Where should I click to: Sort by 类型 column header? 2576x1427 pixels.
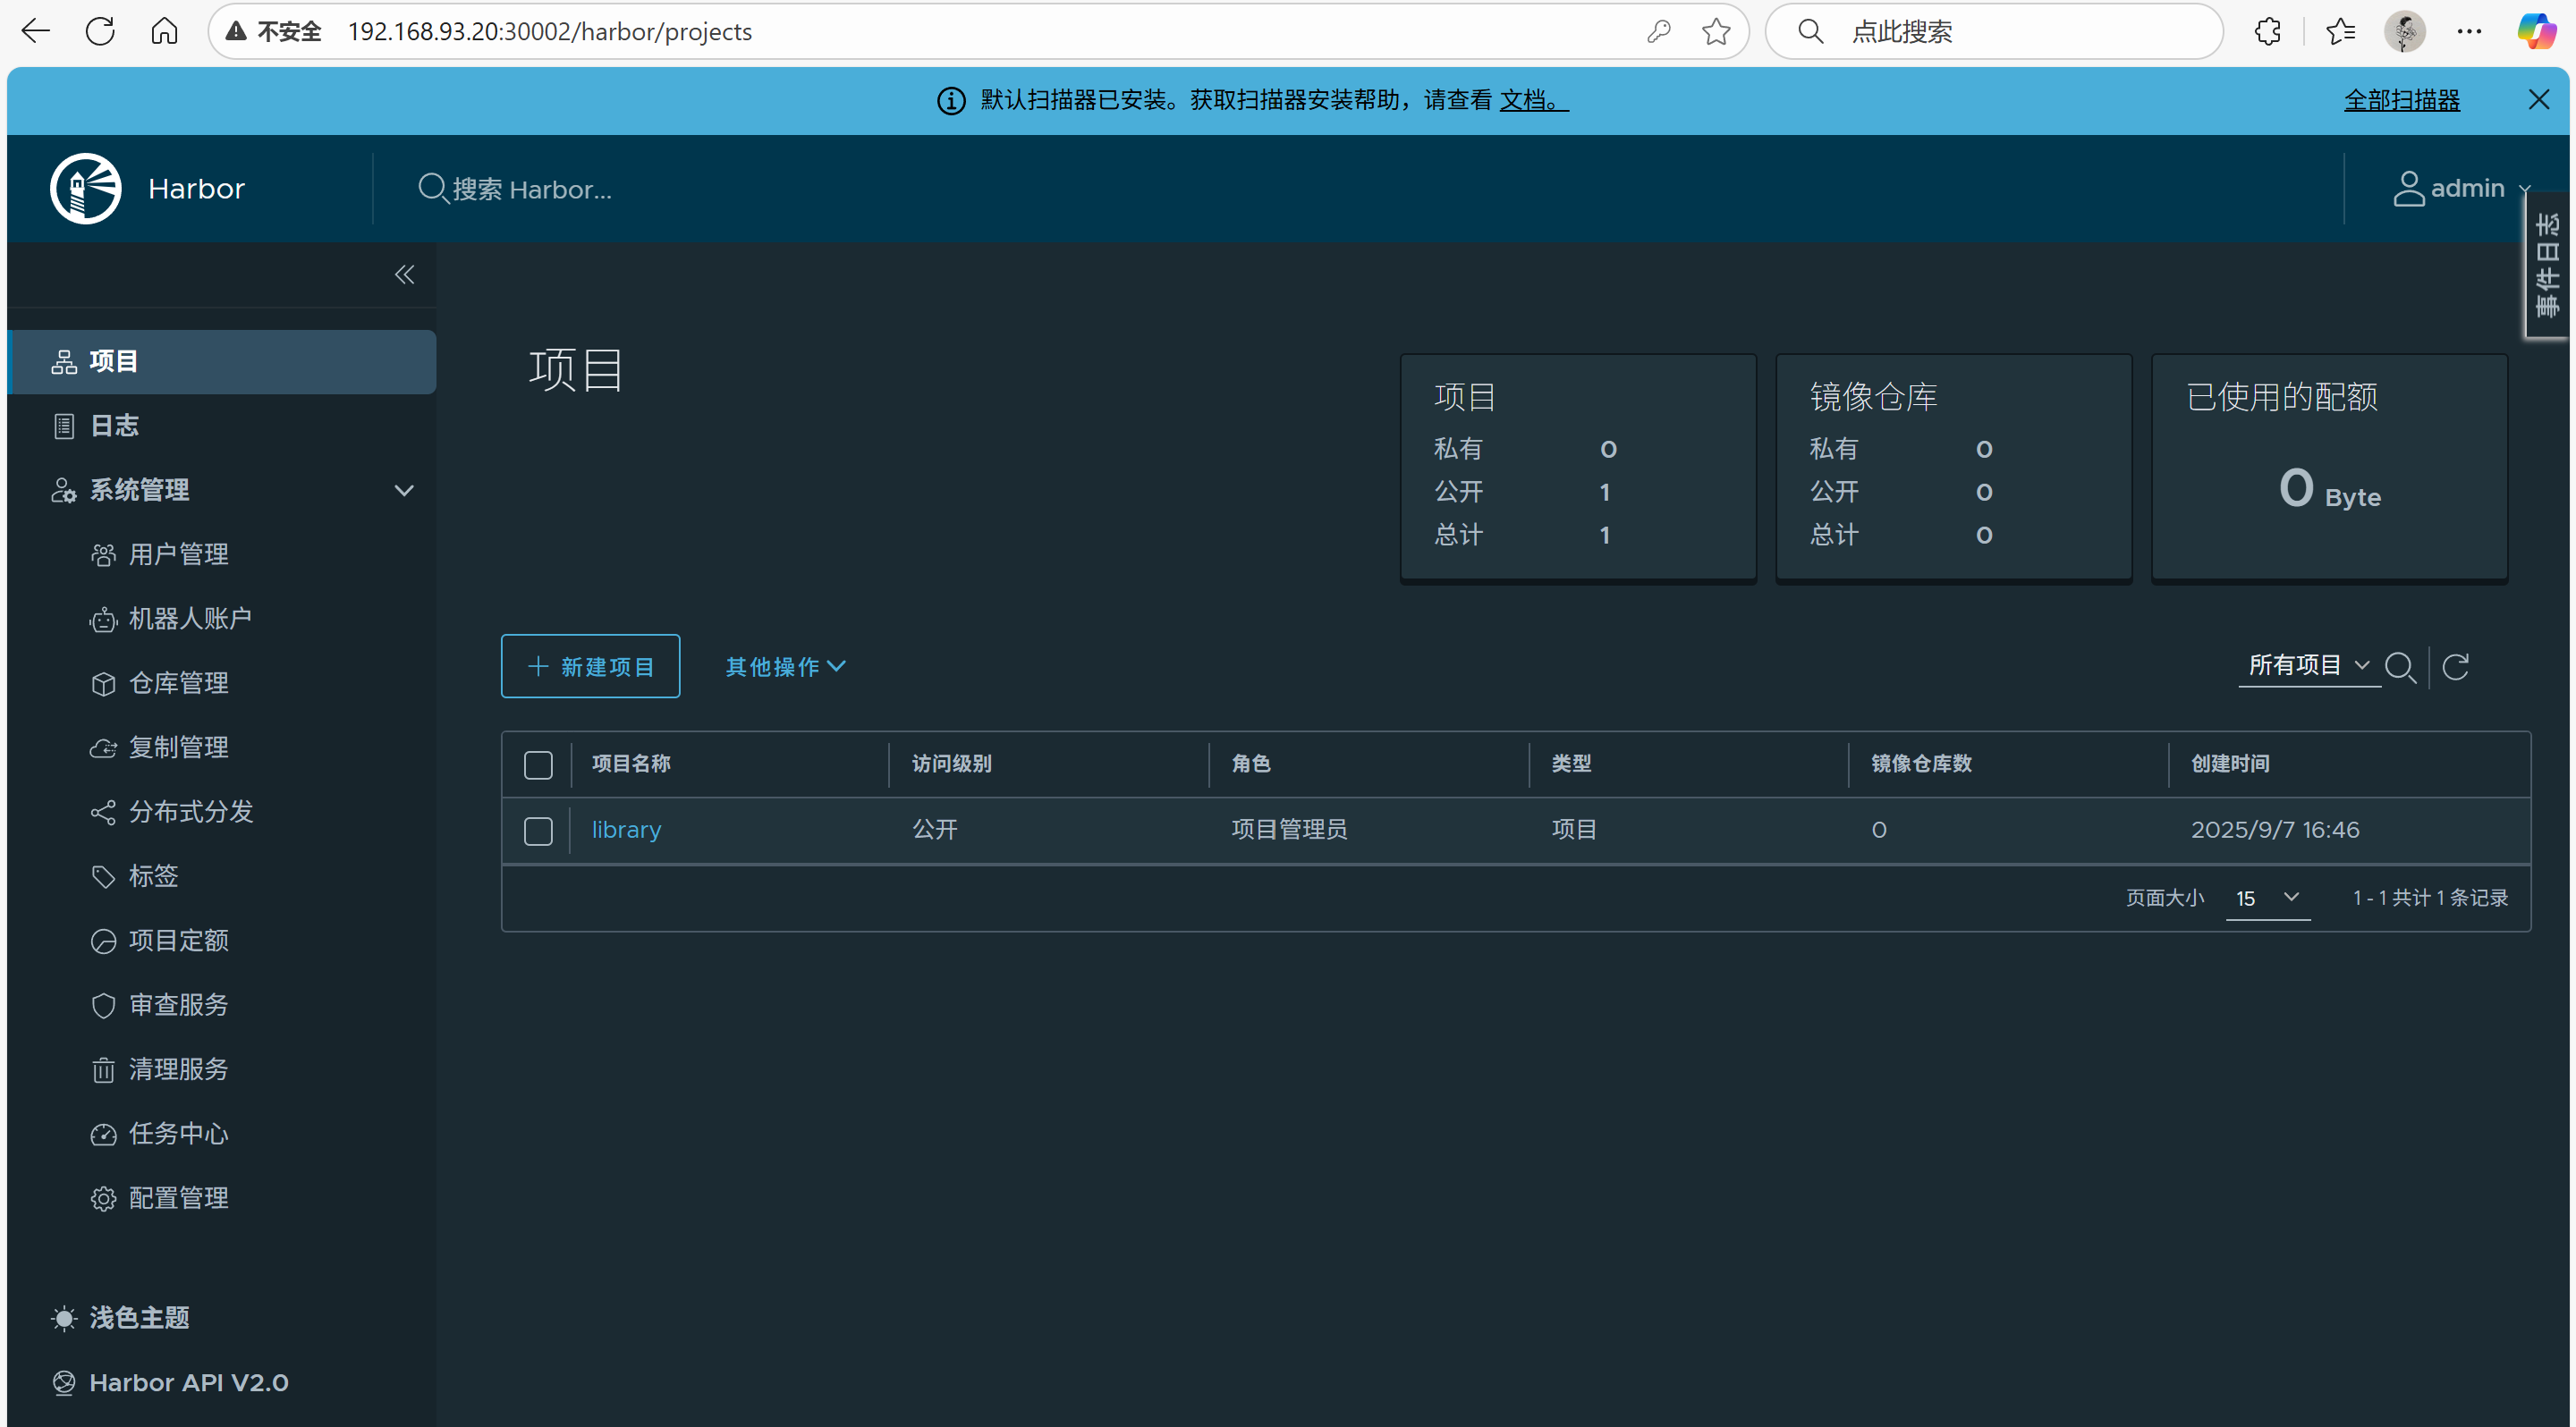[x=1571, y=764]
